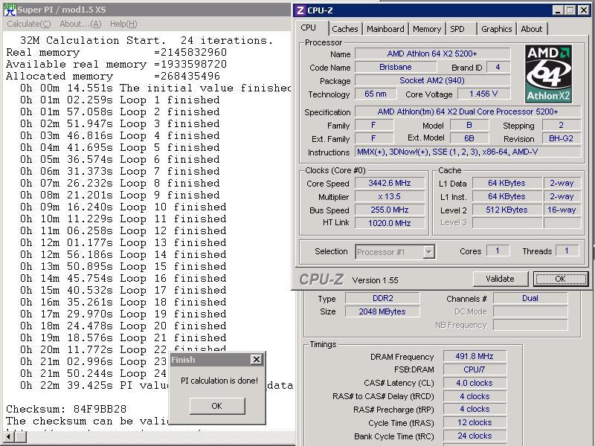This screenshot has height=446, width=595.
Task: Click the Checksum: 84F9BB28 line
Action: pos(66,410)
